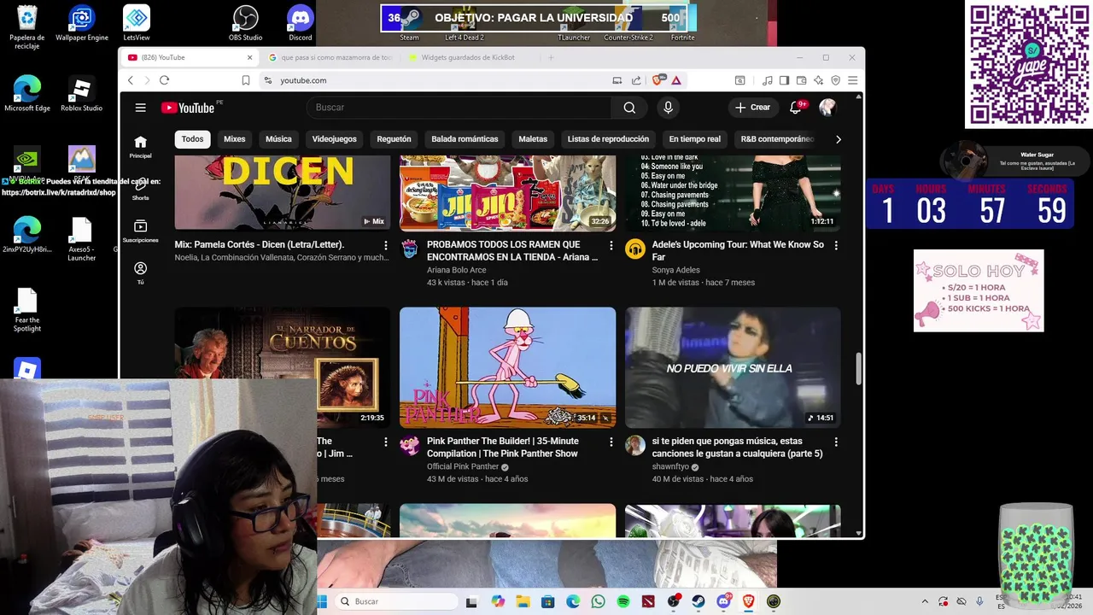The height and width of the screenshot is (615, 1093).
Task: Click the browser address bar youtube.com
Action: click(x=303, y=80)
